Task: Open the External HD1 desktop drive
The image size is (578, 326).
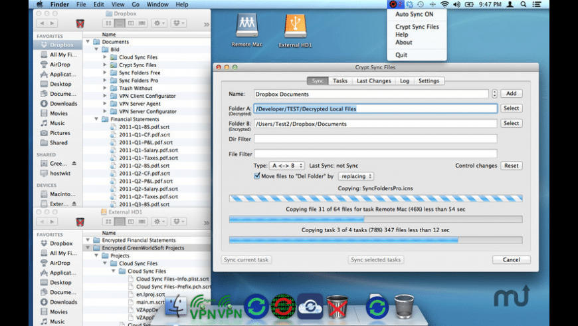Action: coord(295,31)
